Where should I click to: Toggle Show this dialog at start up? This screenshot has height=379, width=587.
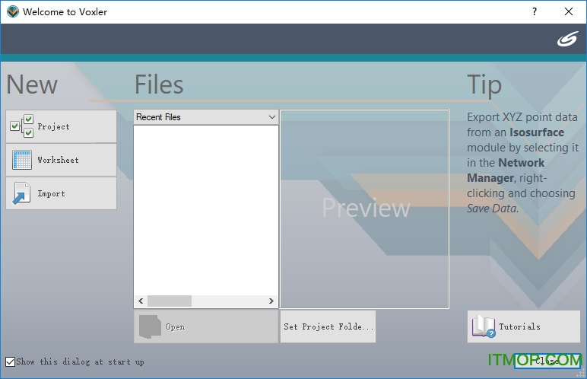(x=11, y=362)
